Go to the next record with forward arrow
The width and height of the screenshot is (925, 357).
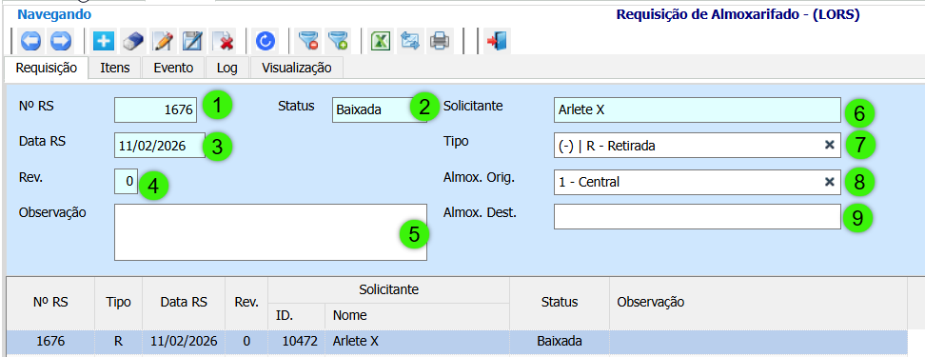coord(61,41)
